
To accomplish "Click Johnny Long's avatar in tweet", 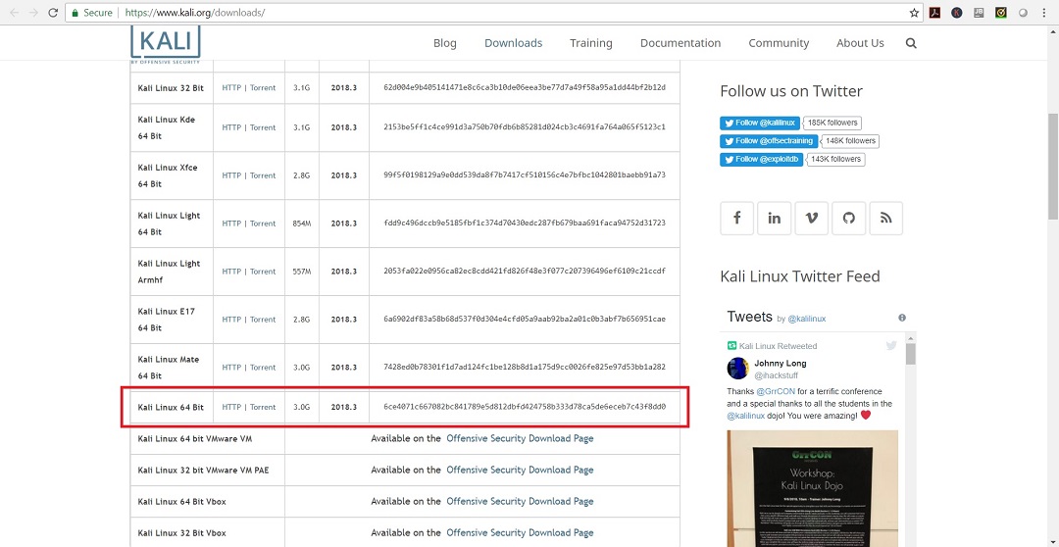I will [737, 368].
